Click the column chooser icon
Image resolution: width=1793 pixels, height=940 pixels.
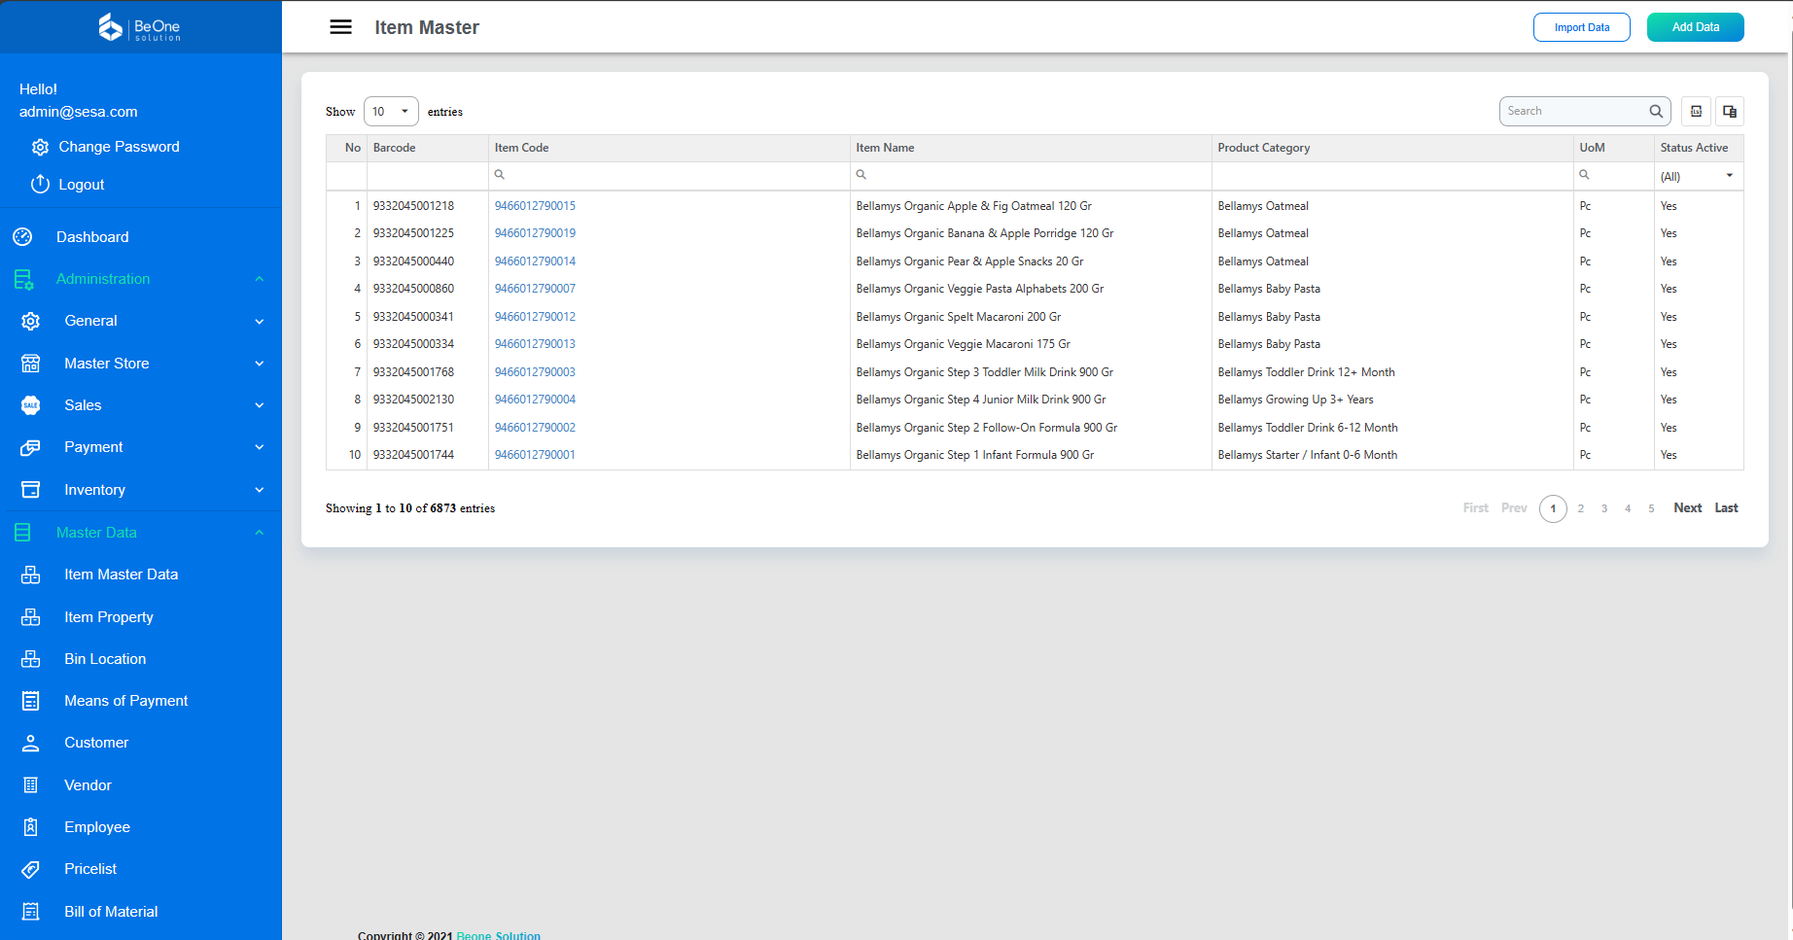[1730, 112]
